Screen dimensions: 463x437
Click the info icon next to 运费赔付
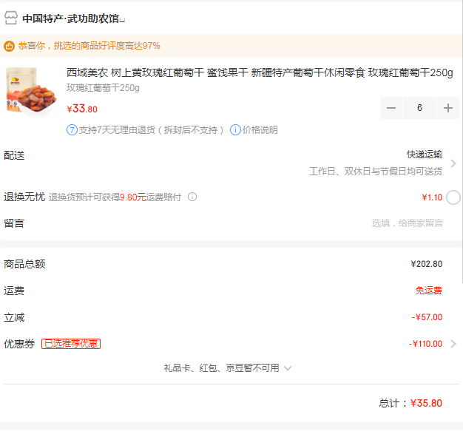[192, 197]
